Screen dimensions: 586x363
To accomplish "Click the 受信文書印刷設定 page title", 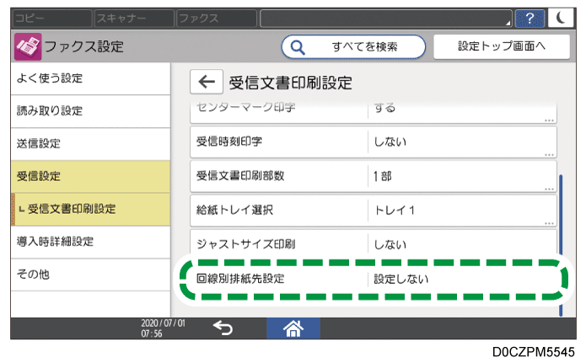I will coord(290,83).
